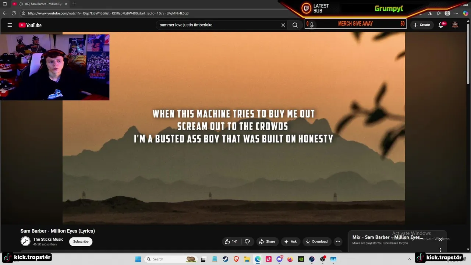Click the browser address bar URL

point(108,13)
